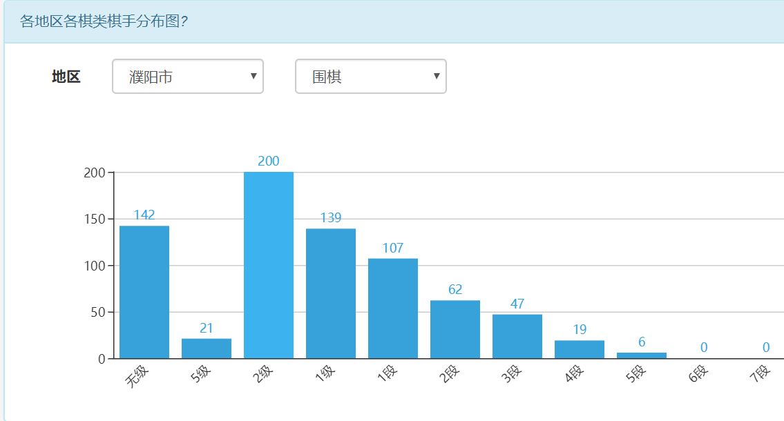The image size is (784, 421).
Task: Click the highlighted 2级 bar showing 200
Action: (269, 265)
